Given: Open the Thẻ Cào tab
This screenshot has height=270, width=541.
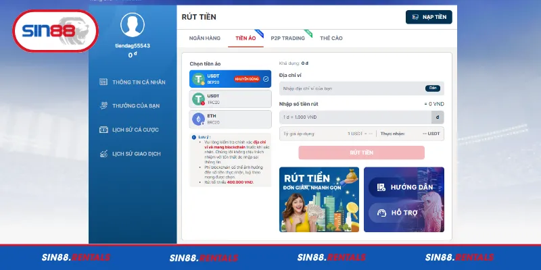Looking at the screenshot, I should click(x=331, y=38).
